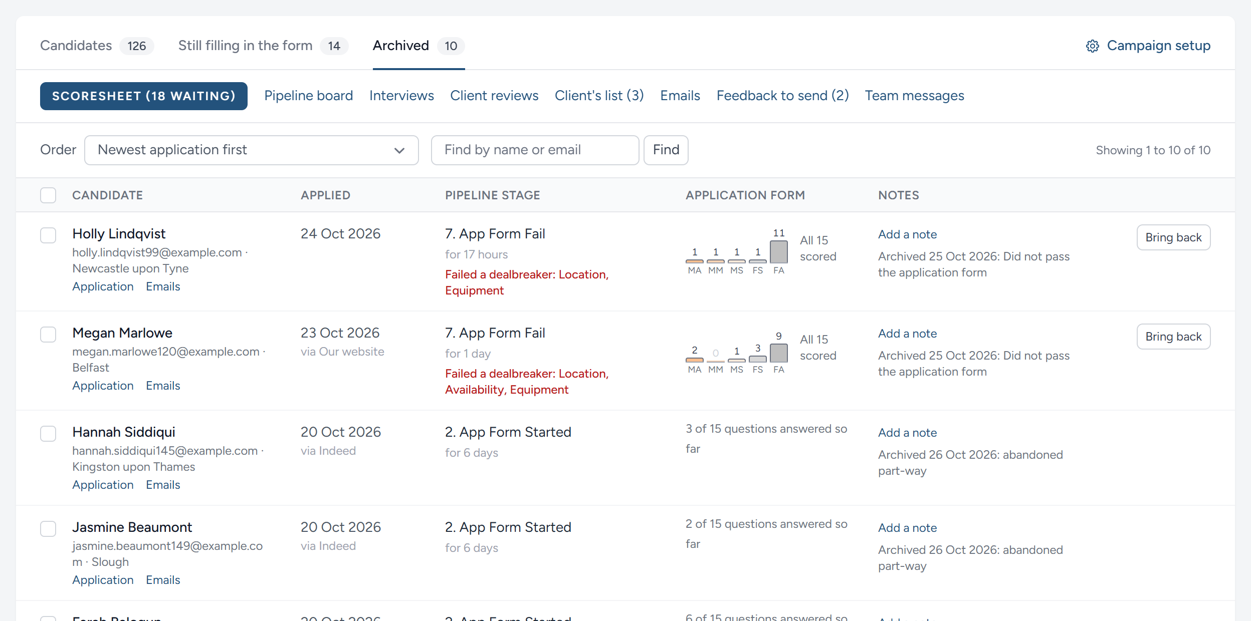Click the Find button
This screenshot has width=1251, height=621.
pos(666,150)
